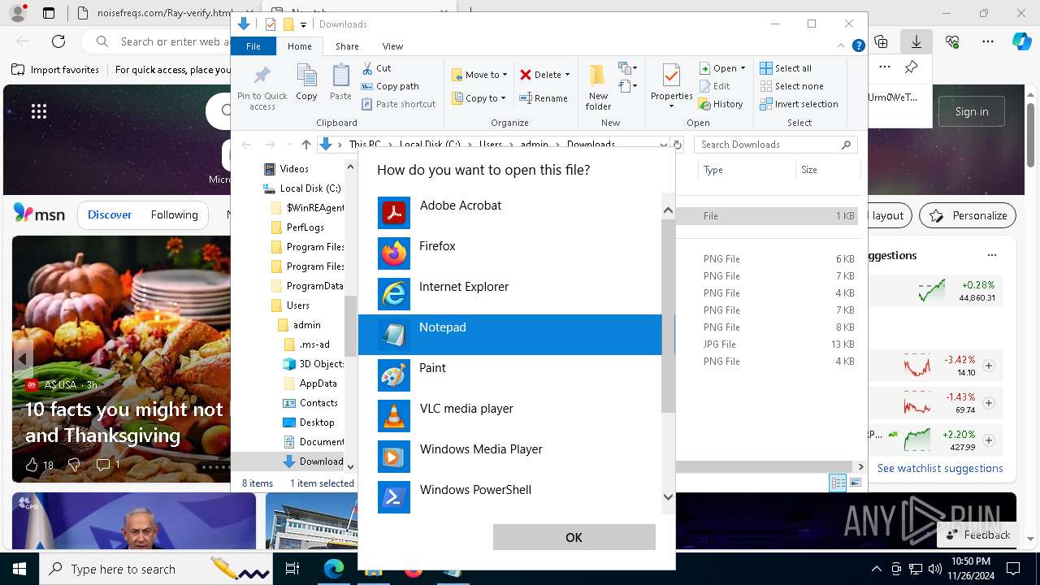Click Select none in the ribbon
Viewport: 1040px width, 585px height.
click(x=791, y=86)
